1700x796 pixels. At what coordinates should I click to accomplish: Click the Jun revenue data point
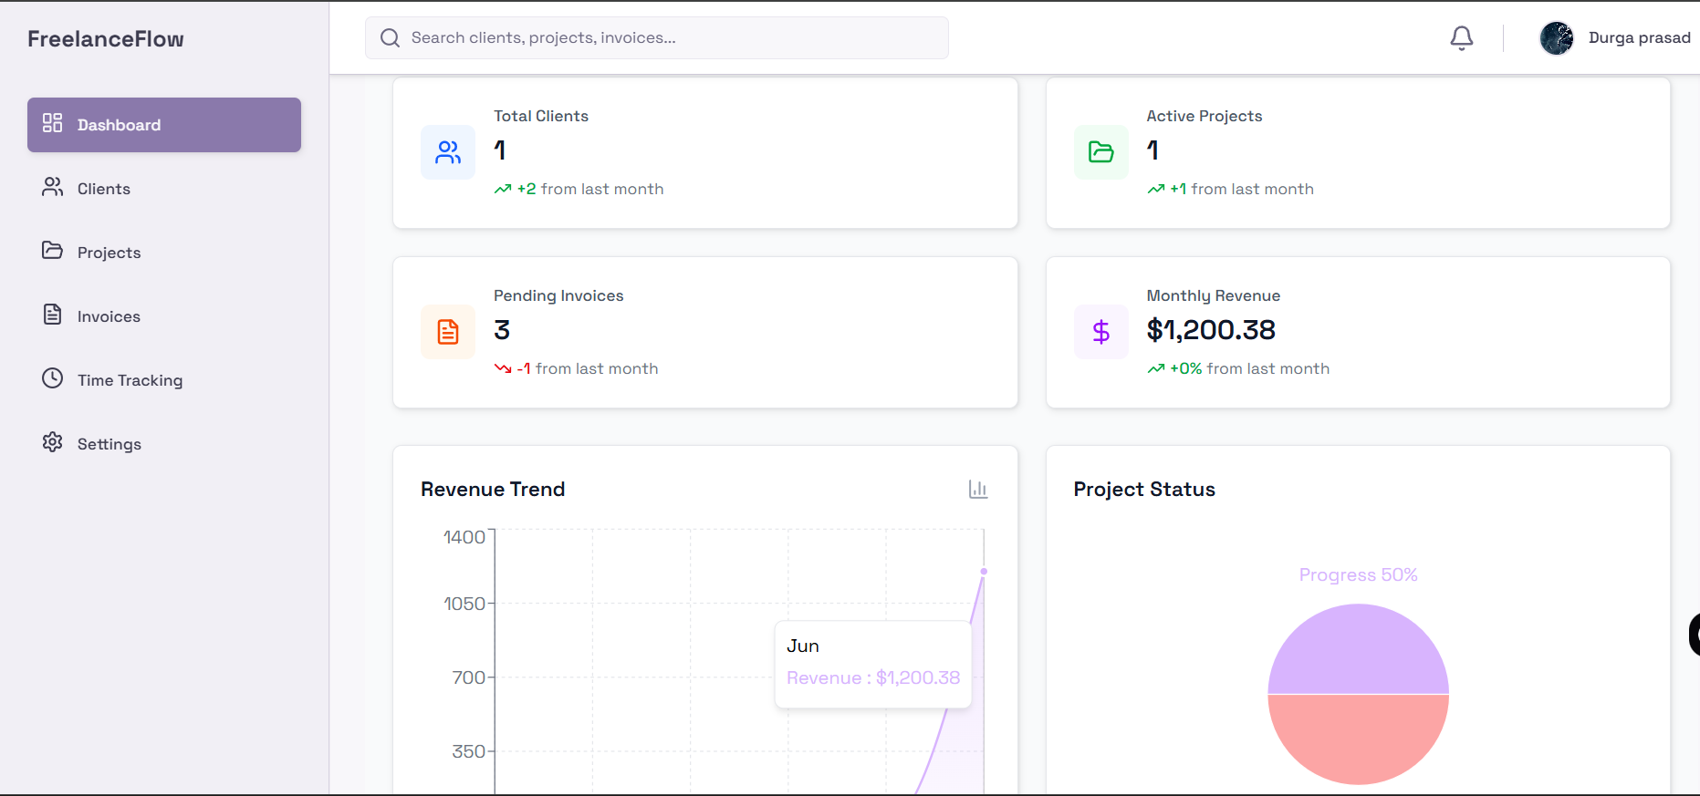(x=983, y=572)
